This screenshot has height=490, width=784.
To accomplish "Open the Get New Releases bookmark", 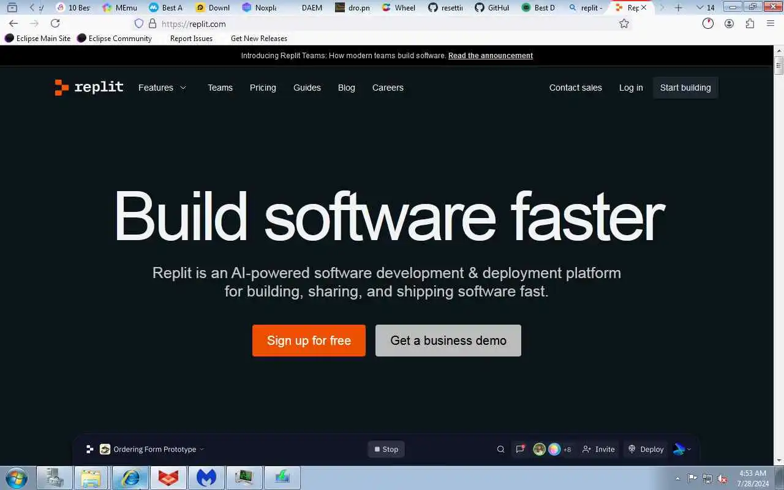I will coord(258,38).
